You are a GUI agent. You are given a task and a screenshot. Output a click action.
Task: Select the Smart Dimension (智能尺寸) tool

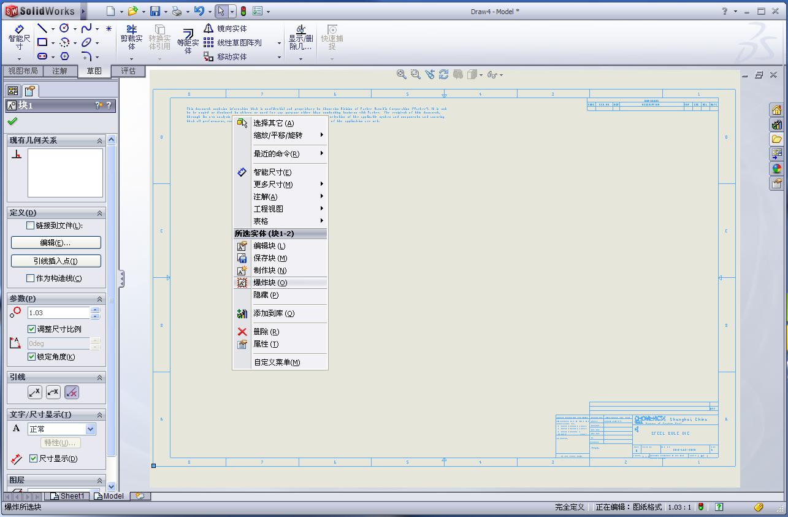coord(19,38)
